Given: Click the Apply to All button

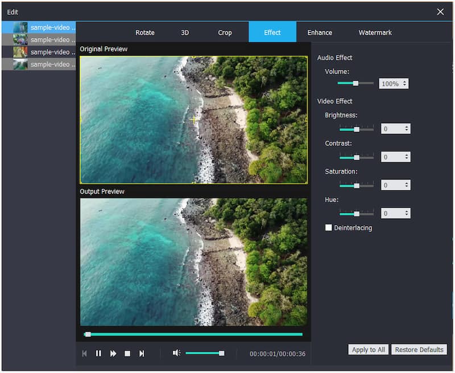Looking at the screenshot, I should pos(368,350).
